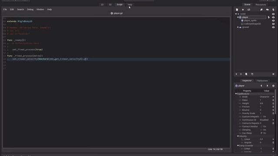This screenshot has height=156, width=278.
Task: Select the Script workspace tab
Action: point(119,5)
